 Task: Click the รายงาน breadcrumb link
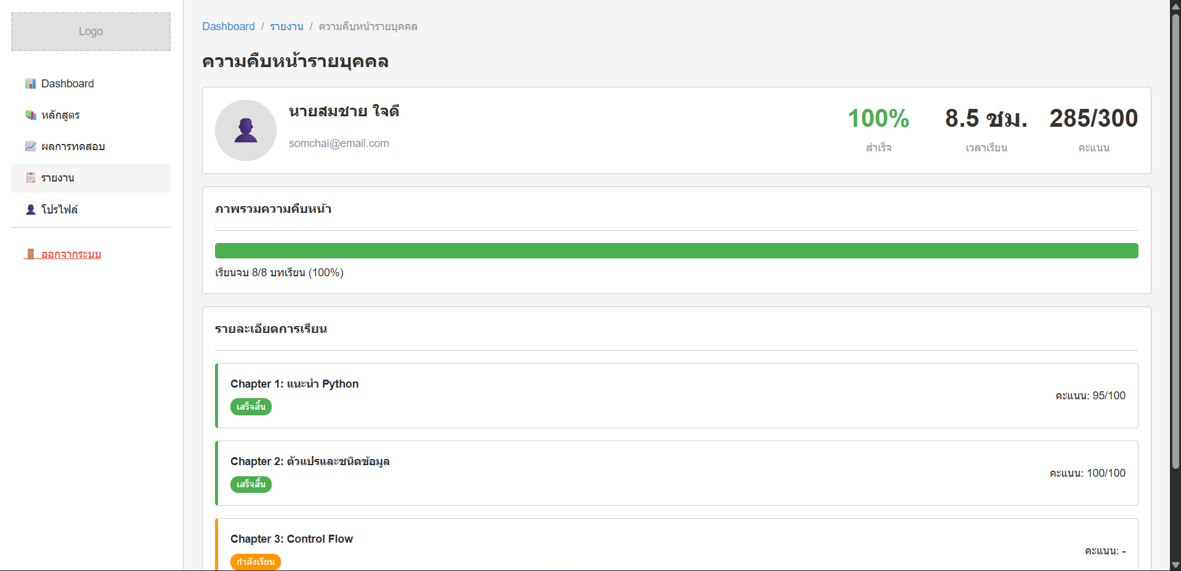pyautogui.click(x=286, y=26)
